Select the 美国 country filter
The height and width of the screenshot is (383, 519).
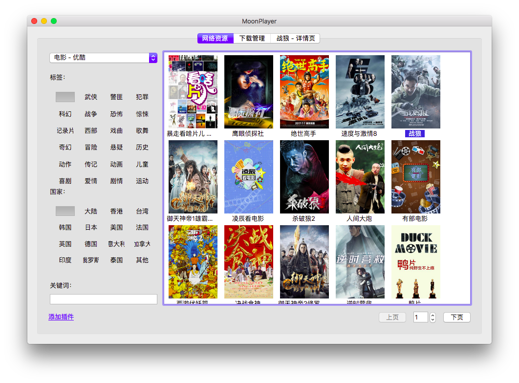click(x=116, y=227)
